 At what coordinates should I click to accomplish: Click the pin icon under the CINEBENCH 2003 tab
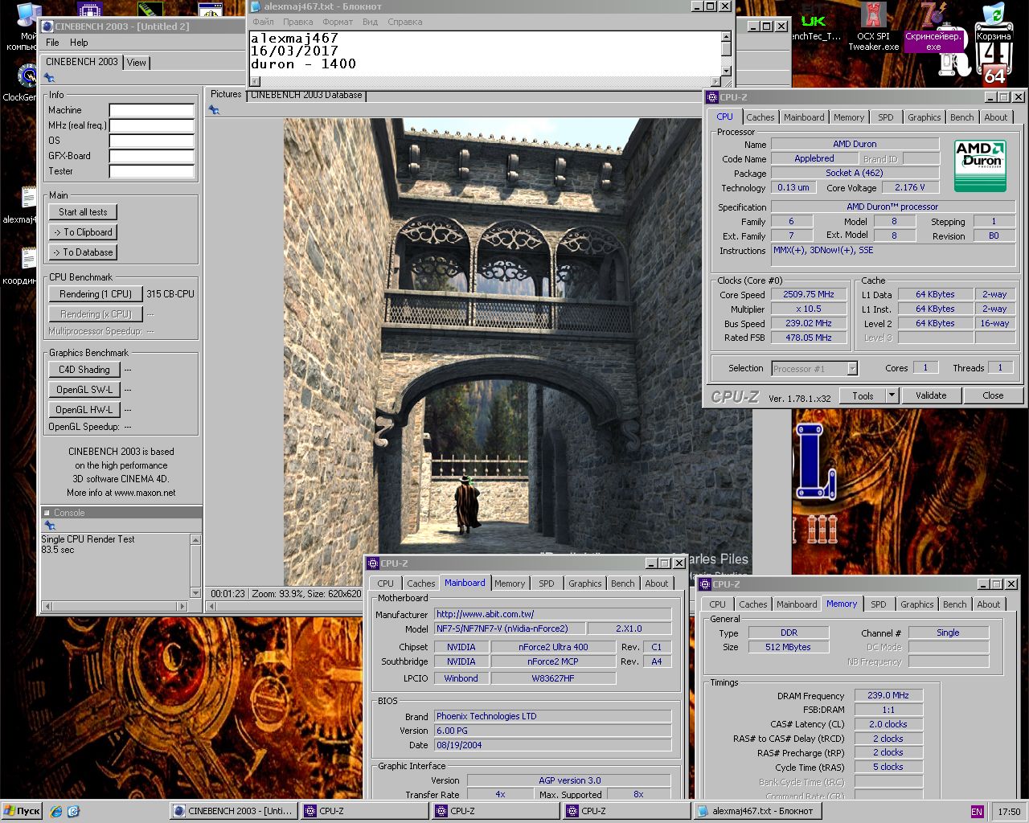[x=49, y=77]
